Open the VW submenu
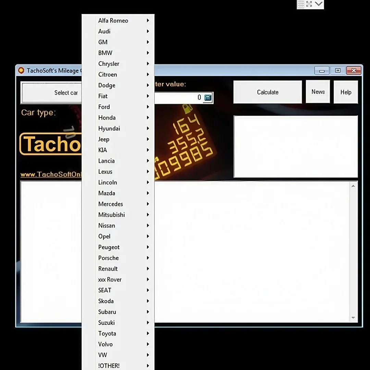Image resolution: width=370 pixels, height=370 pixels. (x=118, y=355)
